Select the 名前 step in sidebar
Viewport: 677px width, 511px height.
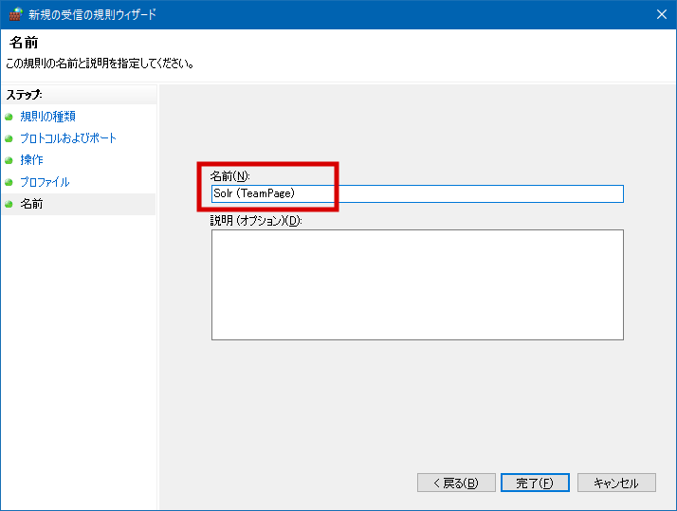pyautogui.click(x=31, y=204)
